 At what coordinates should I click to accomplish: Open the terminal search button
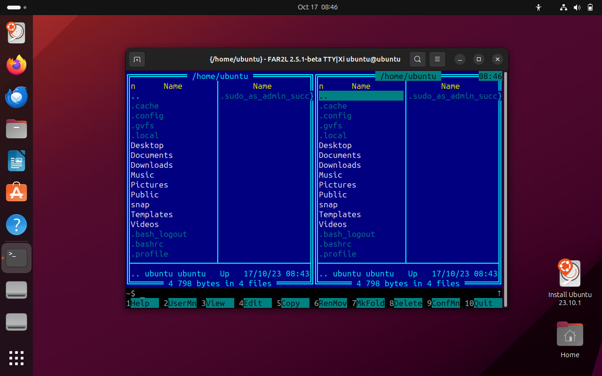[x=417, y=59]
